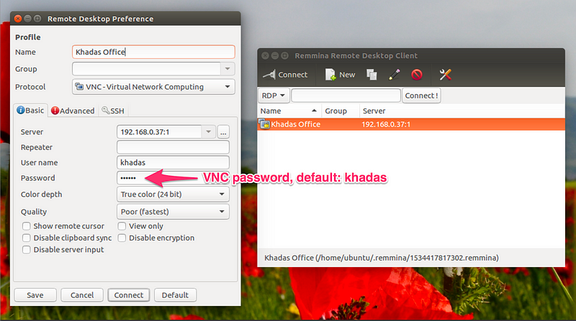Click the Cancel button
The image size is (576, 321).
[x=82, y=295]
